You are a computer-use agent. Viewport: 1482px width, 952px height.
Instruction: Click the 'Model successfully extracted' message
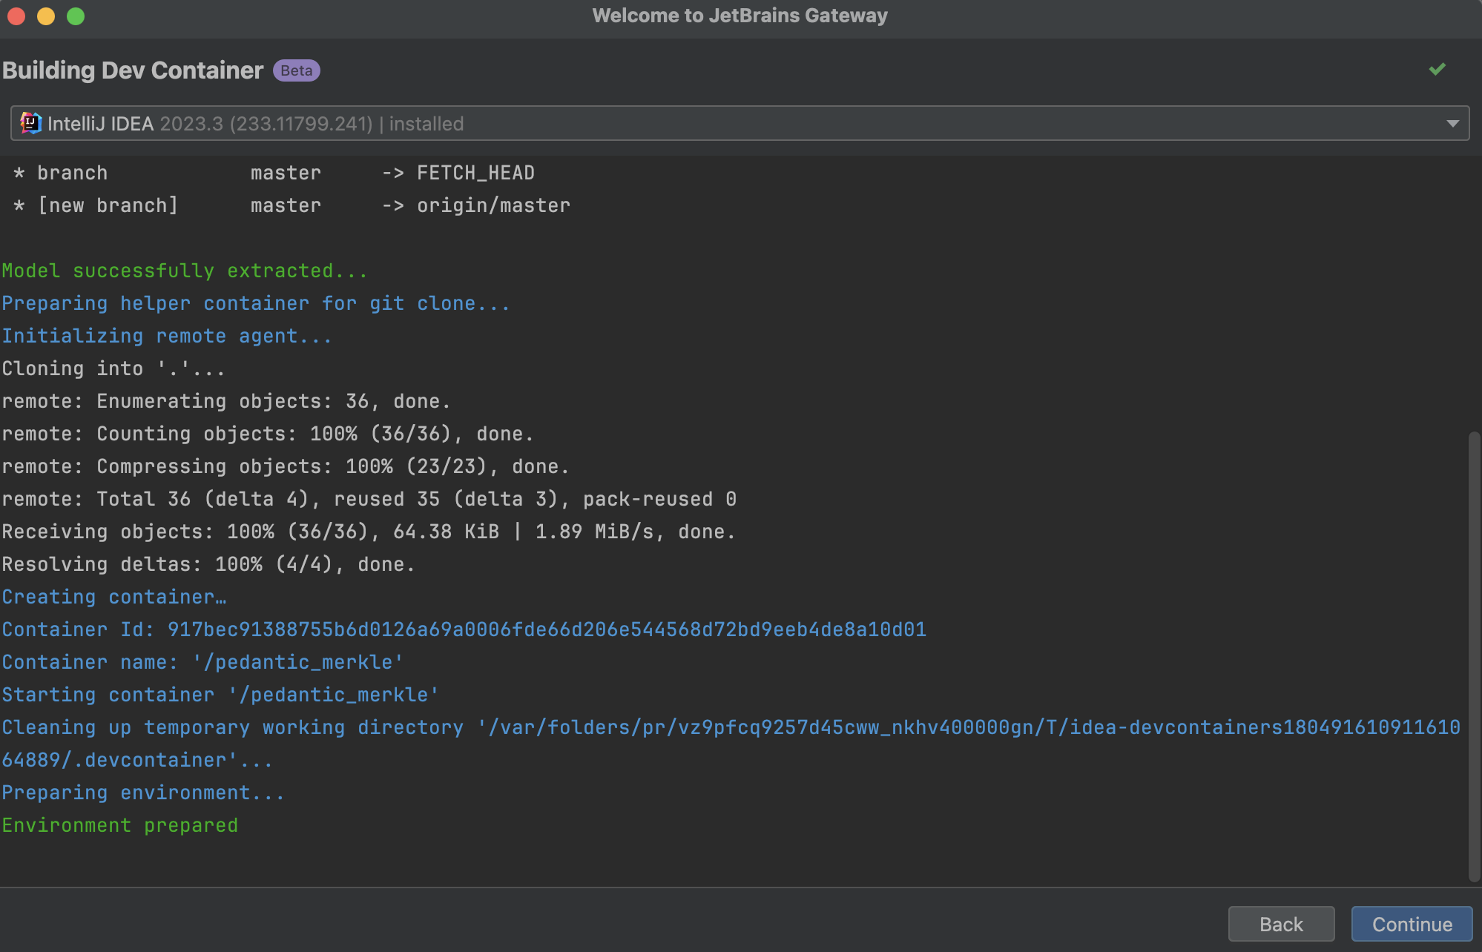tap(184, 271)
